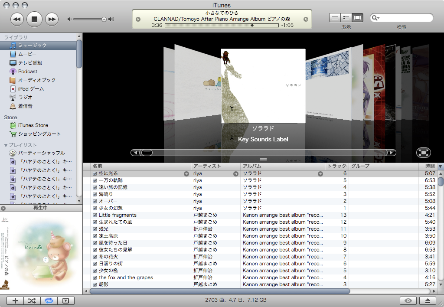This screenshot has height=307, width=444.
Task: Open オーディオブック in the sidebar
Action: pyautogui.click(x=38, y=80)
